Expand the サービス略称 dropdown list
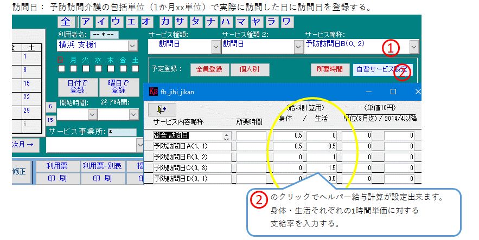Image resolution: width=479 pixels, height=240 pixels. click(x=414, y=46)
